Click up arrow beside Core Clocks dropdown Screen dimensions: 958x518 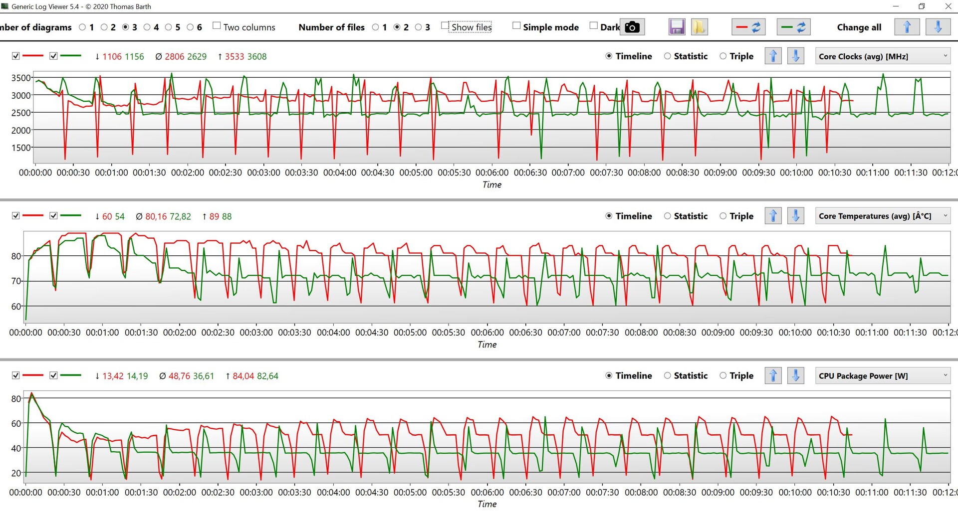(x=773, y=56)
